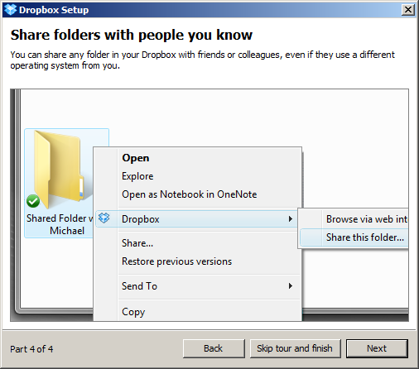Click the Dropbox Setup title text
419x369 pixels.
(x=54, y=10)
